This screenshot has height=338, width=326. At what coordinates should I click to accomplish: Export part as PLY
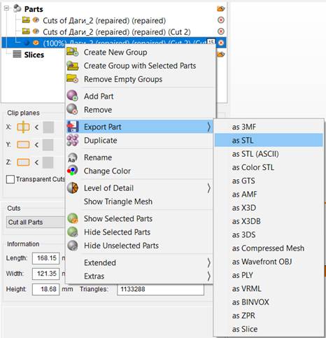pos(269,275)
